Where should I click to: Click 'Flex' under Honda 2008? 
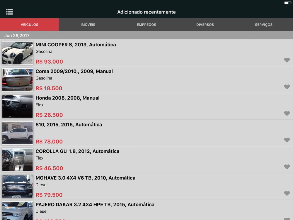pyautogui.click(x=40, y=105)
